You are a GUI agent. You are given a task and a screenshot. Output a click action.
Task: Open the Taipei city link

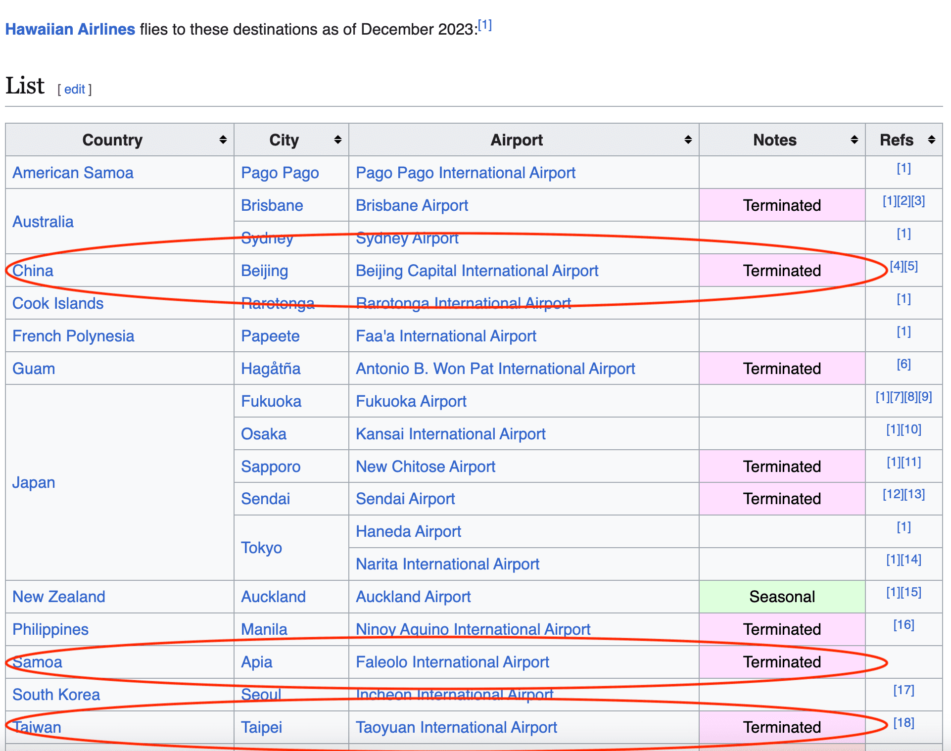pyautogui.click(x=261, y=727)
